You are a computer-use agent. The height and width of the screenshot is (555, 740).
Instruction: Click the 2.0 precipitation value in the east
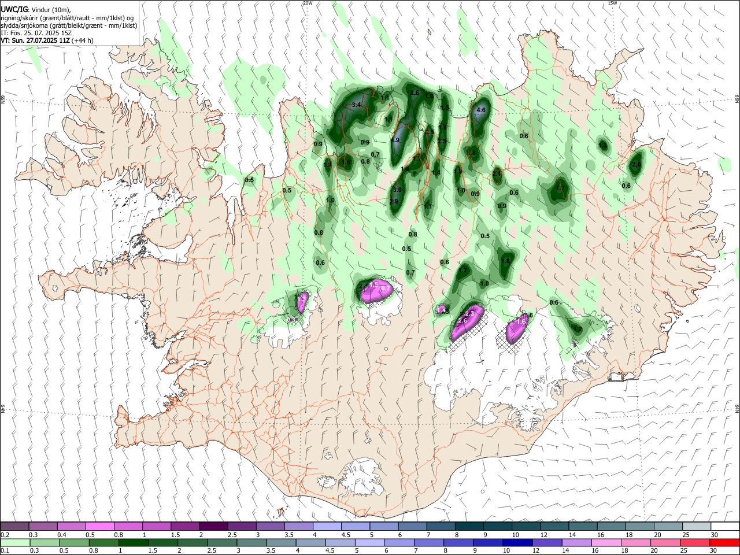pos(637,164)
